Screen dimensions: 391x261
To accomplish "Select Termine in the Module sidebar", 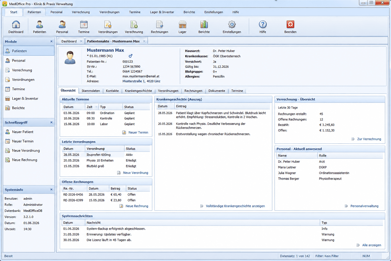I will tap(29, 89).
